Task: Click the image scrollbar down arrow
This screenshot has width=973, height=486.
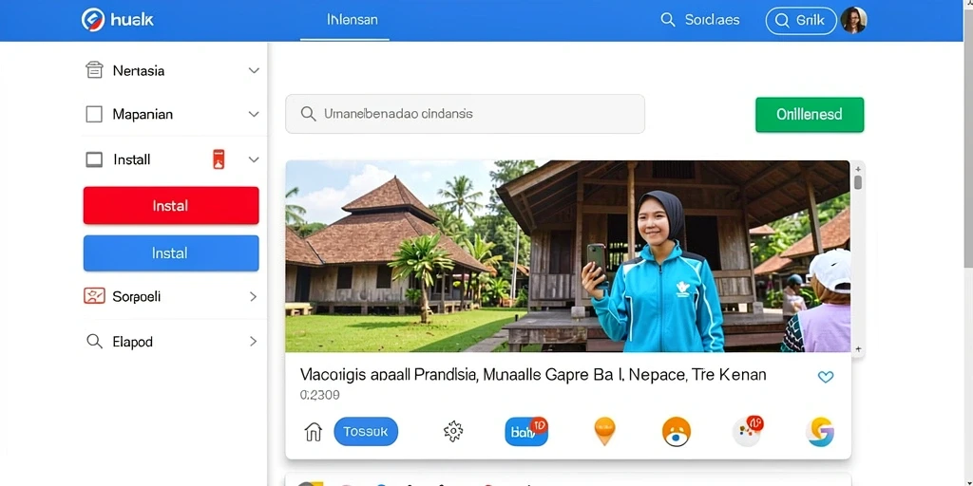Action: [x=858, y=349]
